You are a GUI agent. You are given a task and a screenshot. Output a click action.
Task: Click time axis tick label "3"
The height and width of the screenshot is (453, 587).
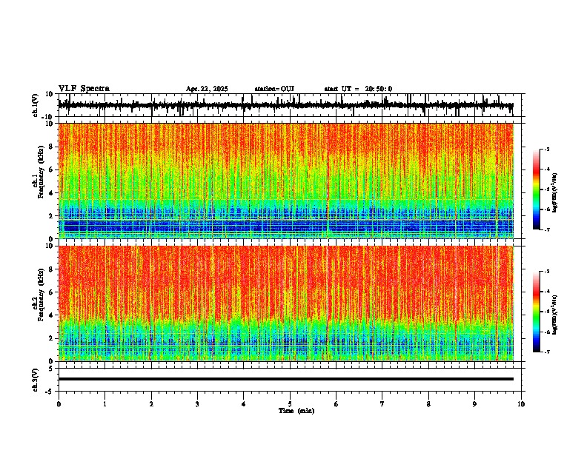click(197, 404)
